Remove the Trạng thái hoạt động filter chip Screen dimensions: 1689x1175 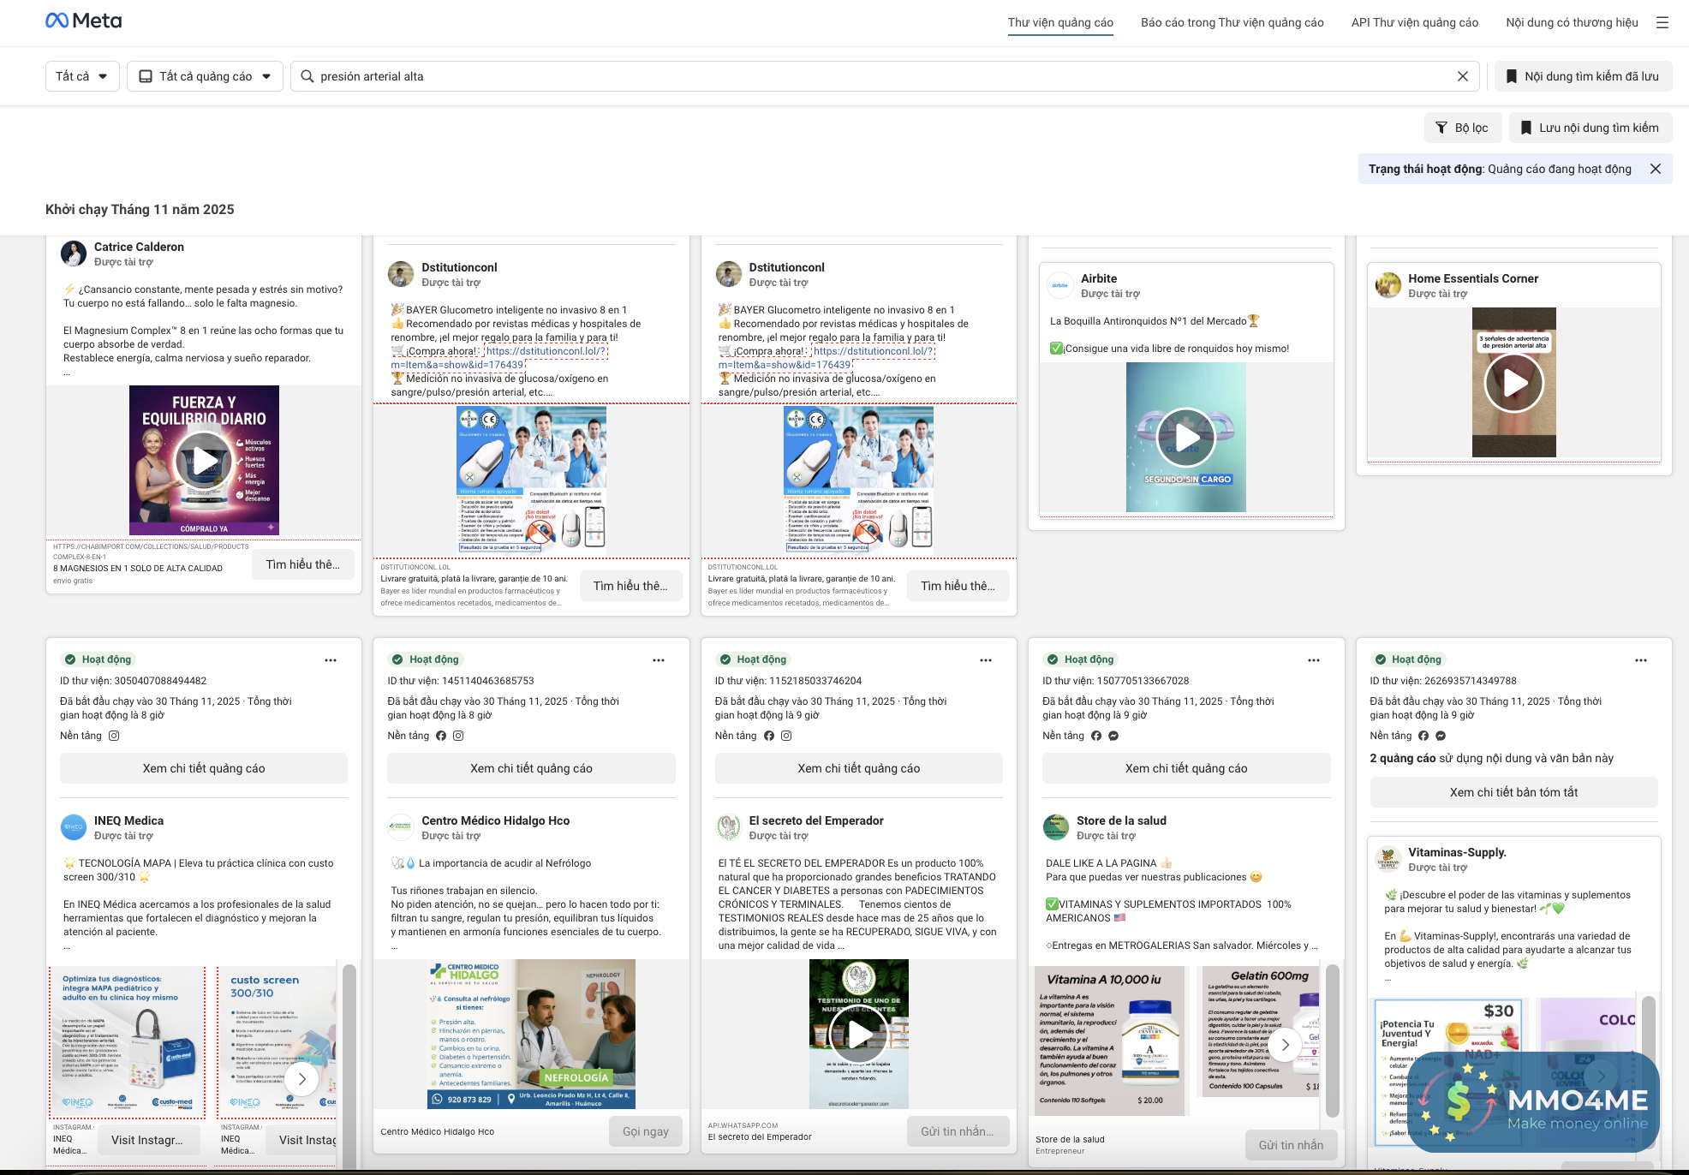pyautogui.click(x=1655, y=169)
